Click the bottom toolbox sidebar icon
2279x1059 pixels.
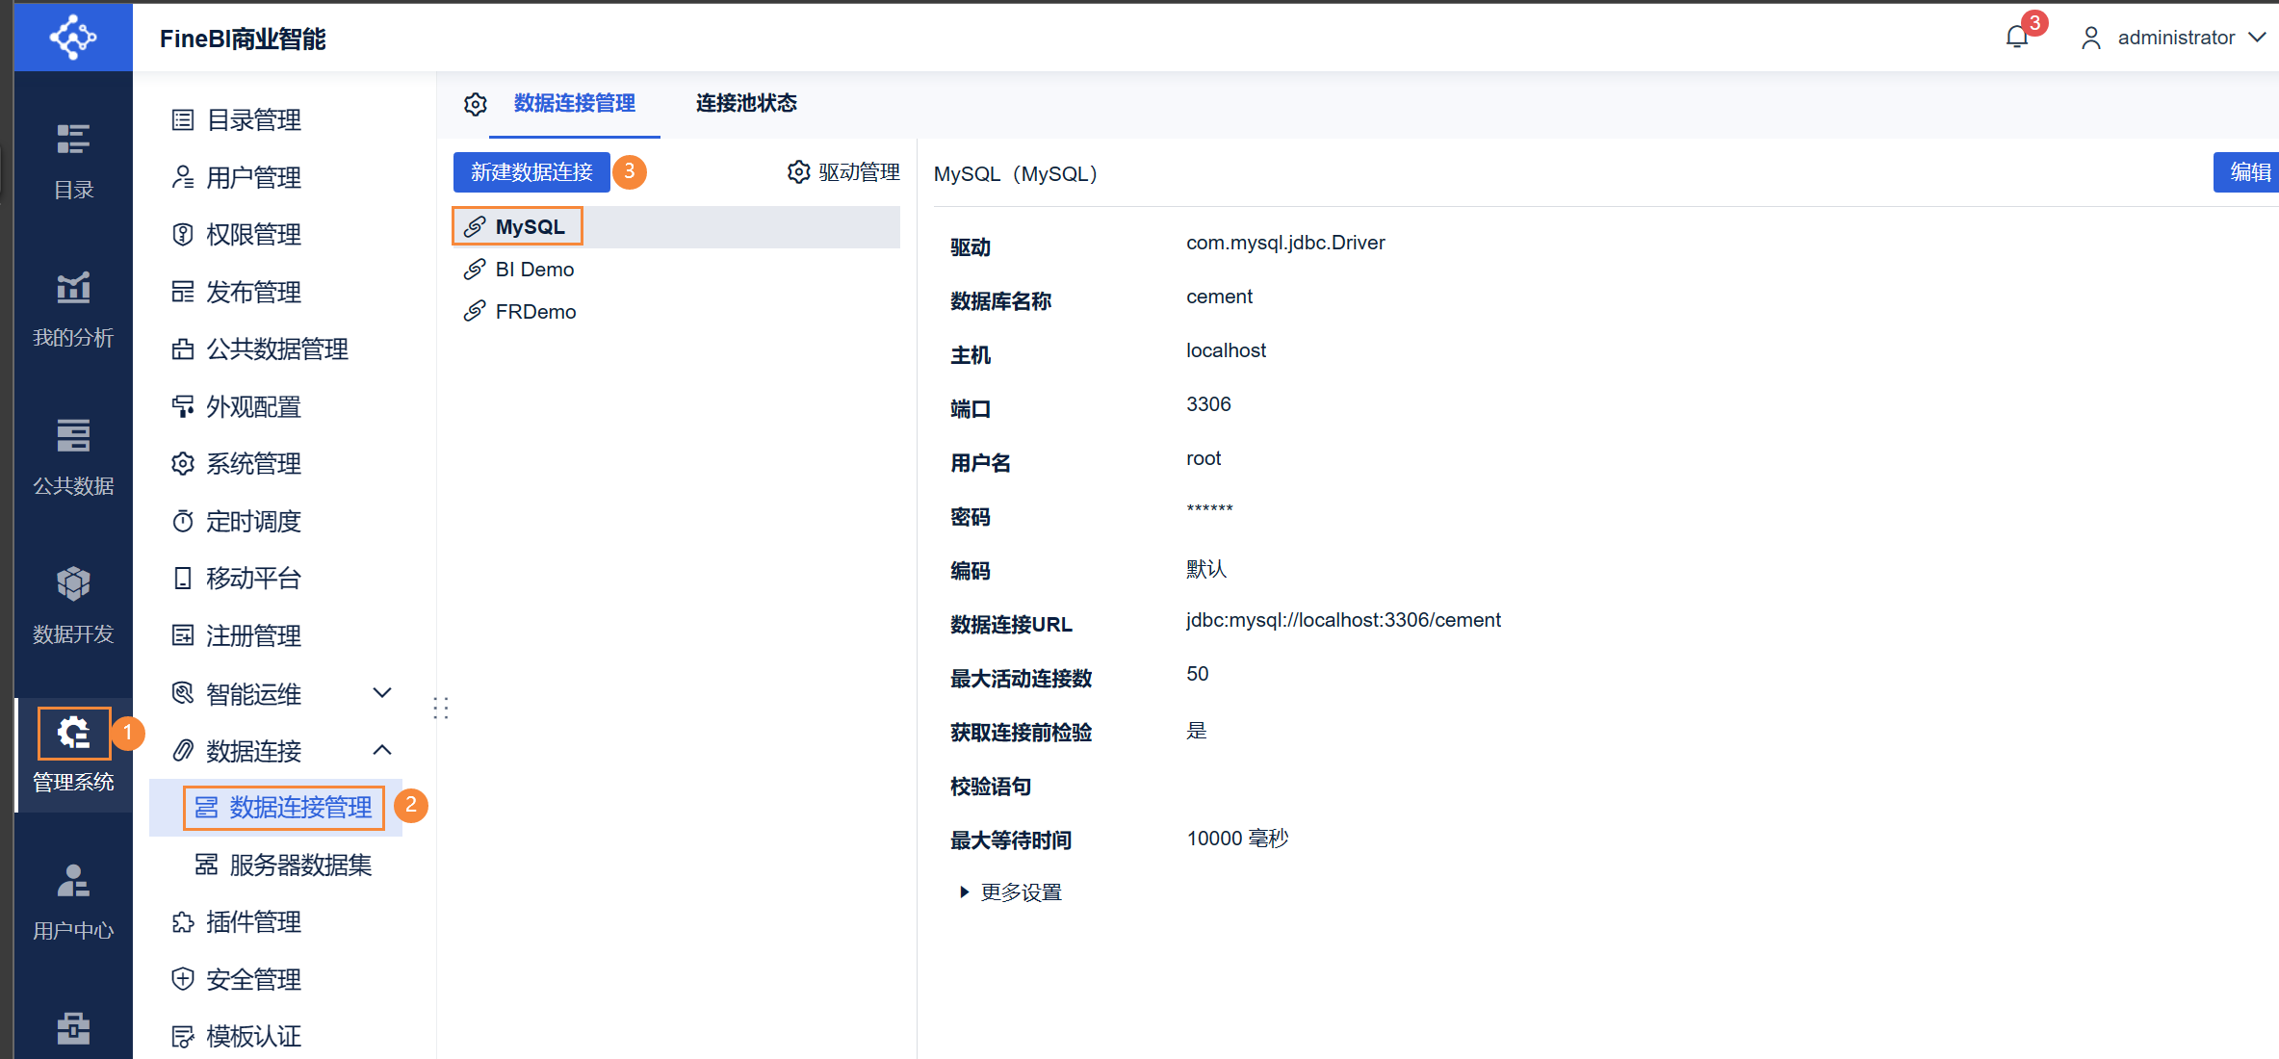73,1028
